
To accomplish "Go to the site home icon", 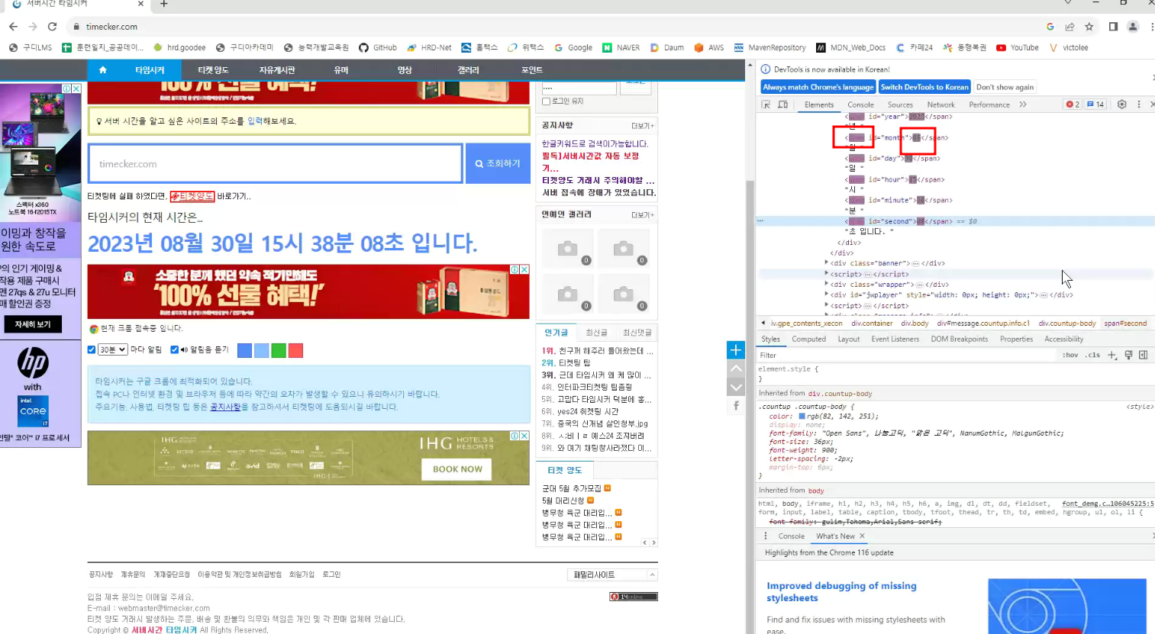I will [x=102, y=70].
